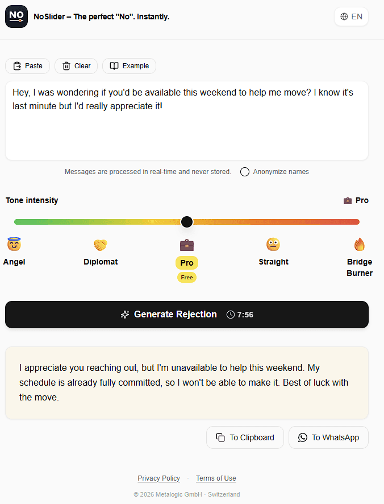
Task: Open the Terms of Use link
Action: click(x=216, y=478)
